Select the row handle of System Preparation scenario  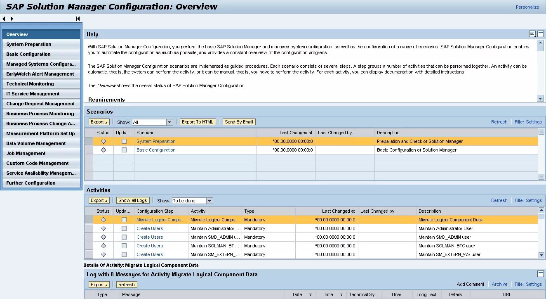[x=89, y=141]
